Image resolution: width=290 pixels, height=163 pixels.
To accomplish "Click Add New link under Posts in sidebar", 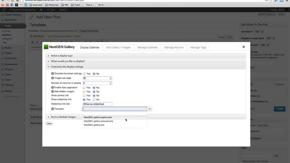I will (6, 35).
